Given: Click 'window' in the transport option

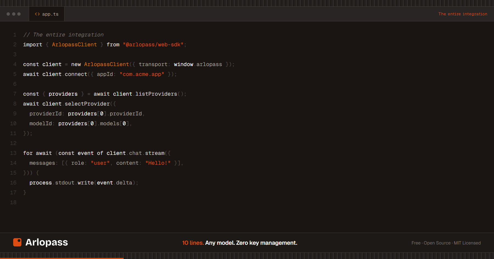Looking at the screenshot, I should (184, 64).
